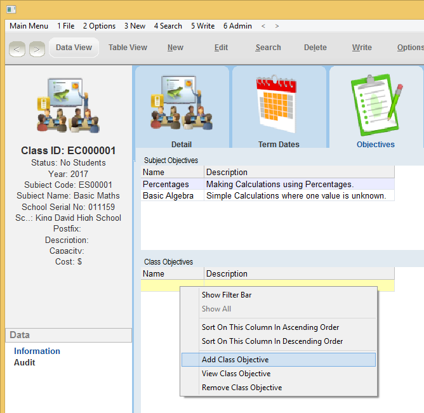Image resolution: width=424 pixels, height=413 pixels.
Task: Click the app icon in title bar
Action: click(11, 9)
